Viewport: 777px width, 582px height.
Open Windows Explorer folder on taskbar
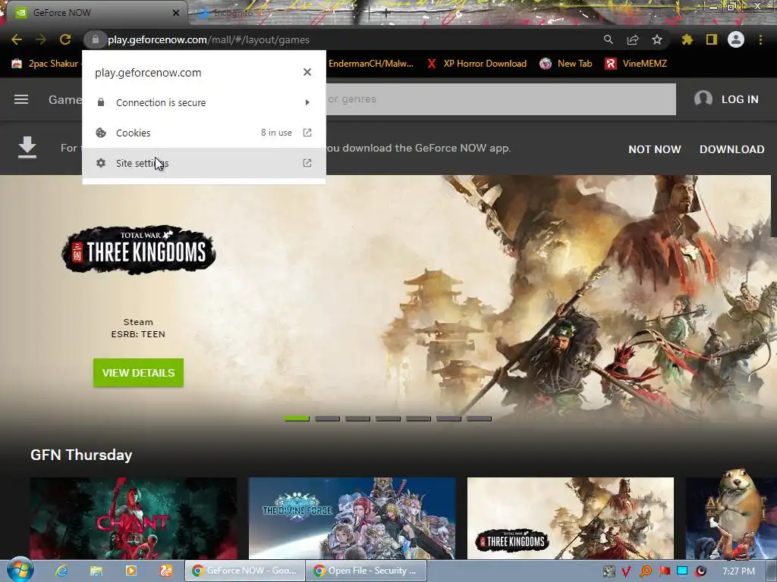click(x=96, y=571)
